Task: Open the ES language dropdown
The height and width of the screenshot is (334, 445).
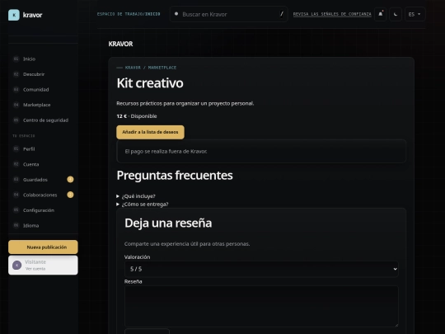Action: pyautogui.click(x=415, y=14)
